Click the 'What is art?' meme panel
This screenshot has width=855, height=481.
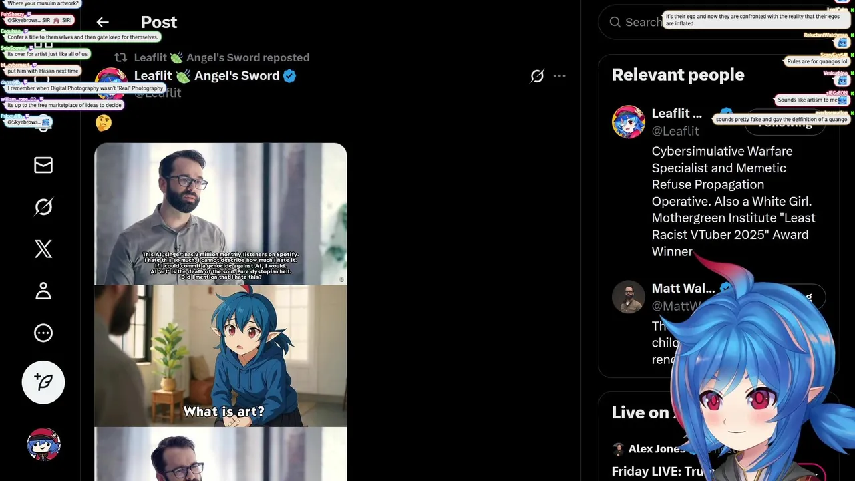[220, 355]
